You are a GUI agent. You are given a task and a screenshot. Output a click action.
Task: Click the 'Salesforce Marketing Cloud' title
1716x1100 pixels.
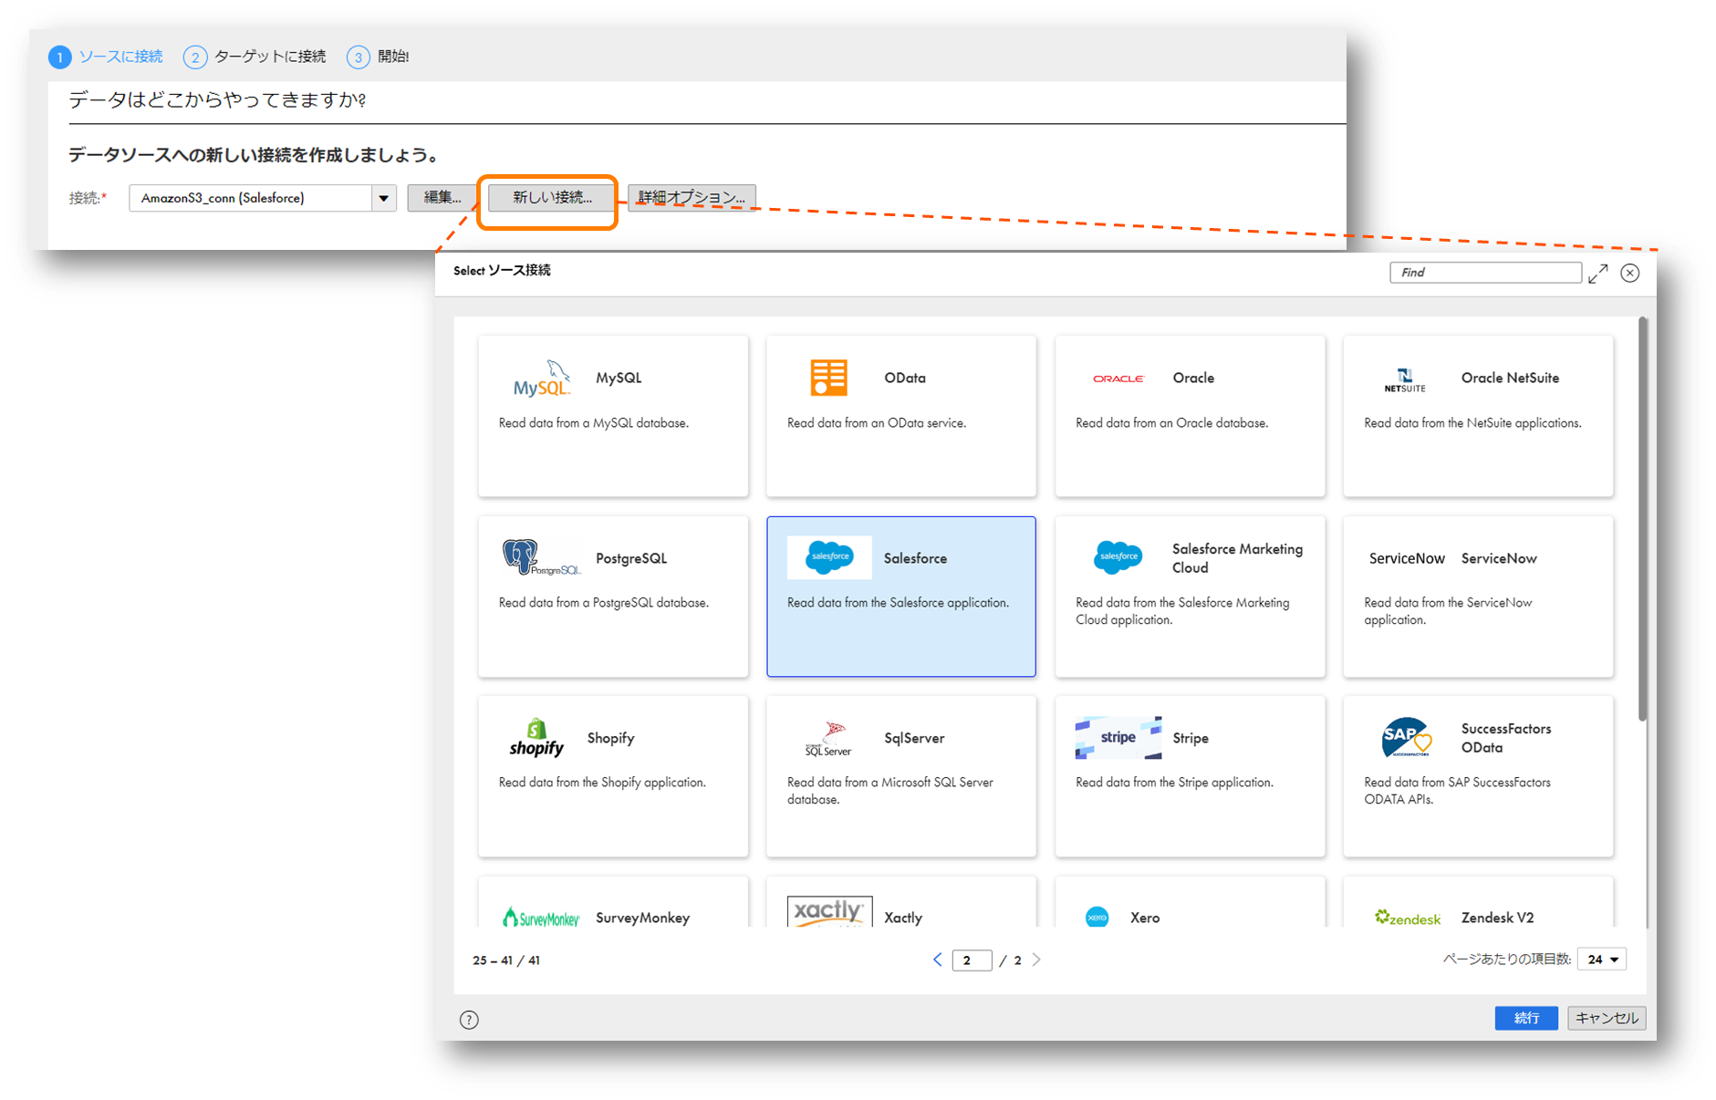1237,558
